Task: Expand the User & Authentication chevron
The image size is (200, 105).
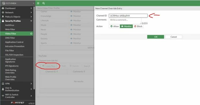Action: (x=31, y=89)
